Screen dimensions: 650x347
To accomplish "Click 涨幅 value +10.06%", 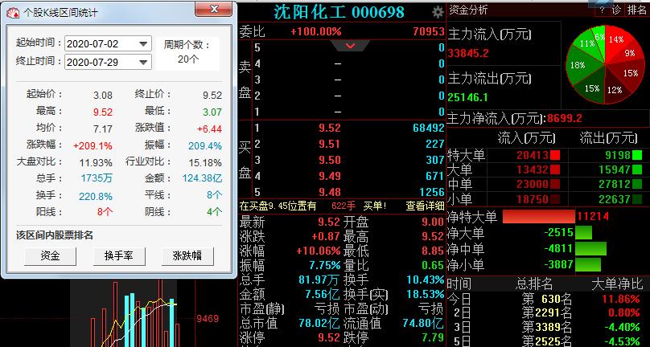I will (x=319, y=251).
